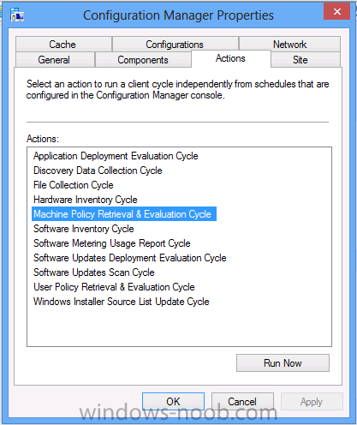This screenshot has width=357, height=425.
Task: Select Machine Policy Retrieval & Evaluation Cycle
Action: (x=124, y=214)
